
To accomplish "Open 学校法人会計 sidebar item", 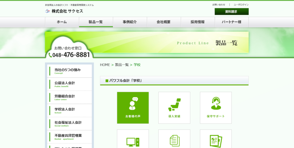I will click(69, 110).
